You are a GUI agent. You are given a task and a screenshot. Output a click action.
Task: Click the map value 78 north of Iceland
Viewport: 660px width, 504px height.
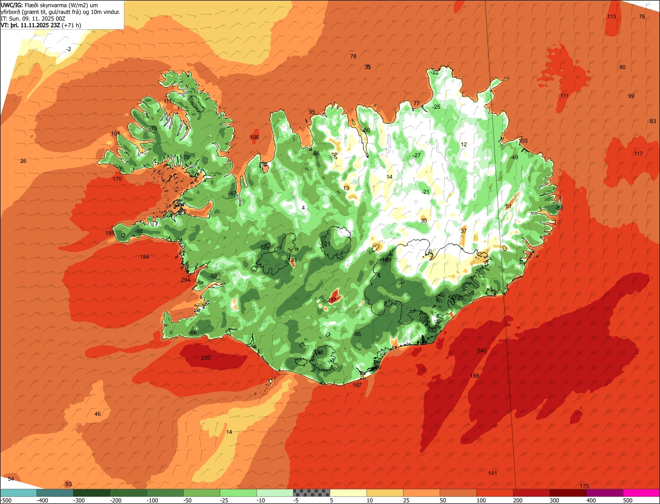(353, 56)
